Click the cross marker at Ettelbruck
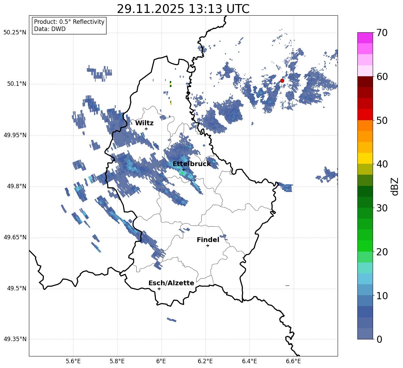403x368 pixels. tap(183, 170)
